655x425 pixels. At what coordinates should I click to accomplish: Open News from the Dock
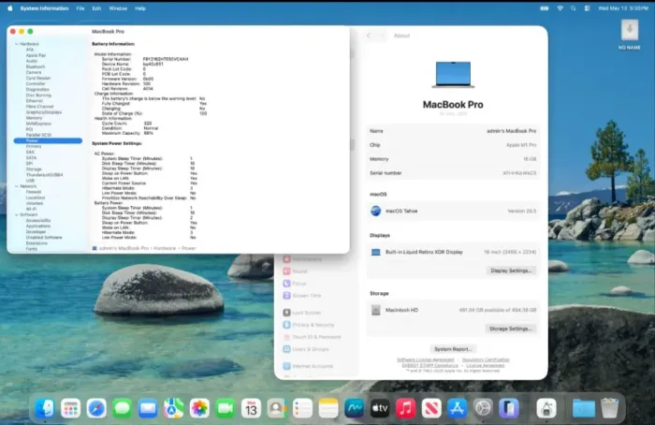(x=431, y=408)
